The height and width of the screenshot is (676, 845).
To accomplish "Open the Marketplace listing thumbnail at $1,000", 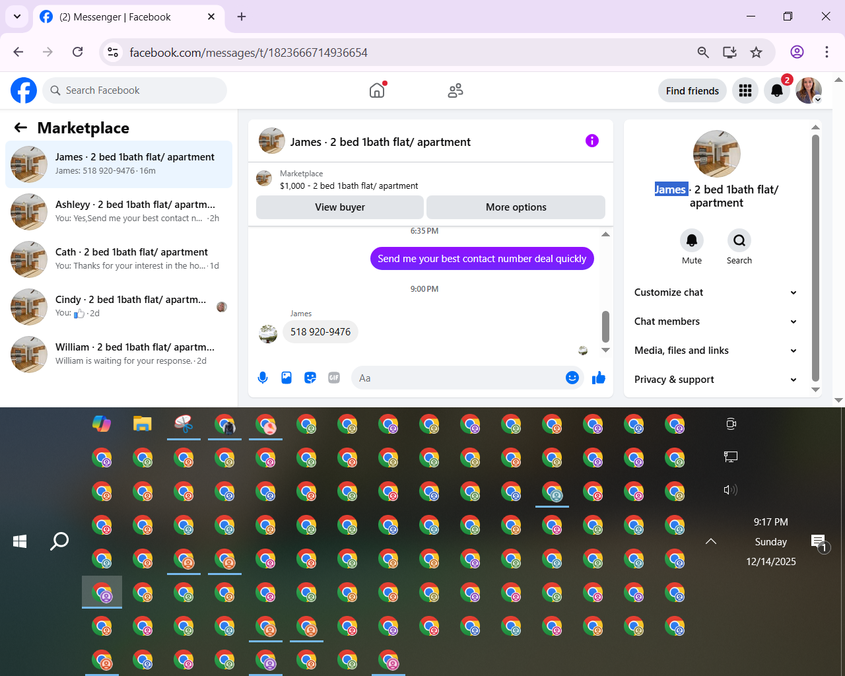I will click(264, 178).
